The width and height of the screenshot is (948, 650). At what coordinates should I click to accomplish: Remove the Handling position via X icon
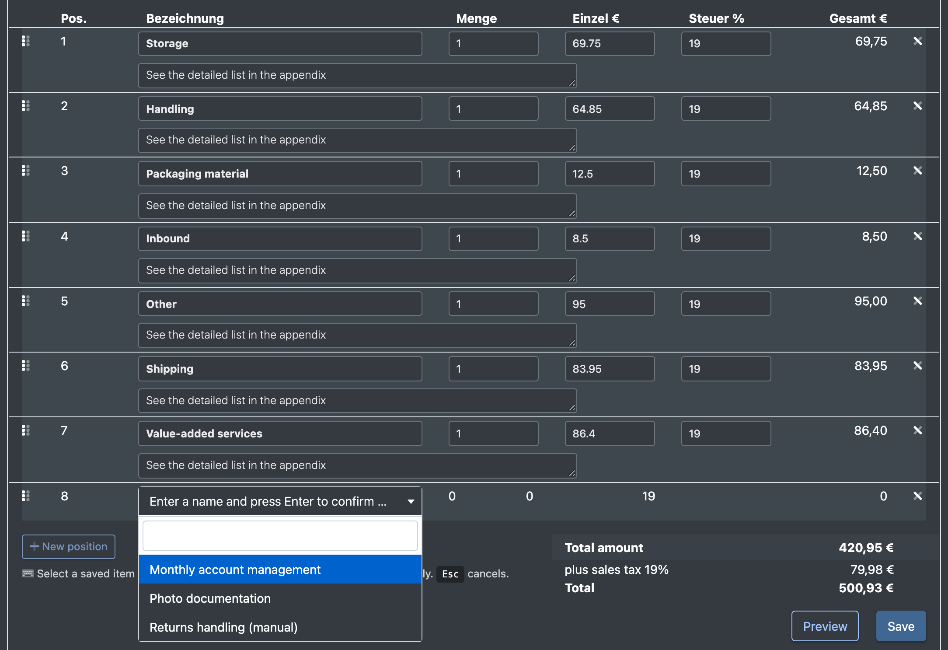pos(918,106)
